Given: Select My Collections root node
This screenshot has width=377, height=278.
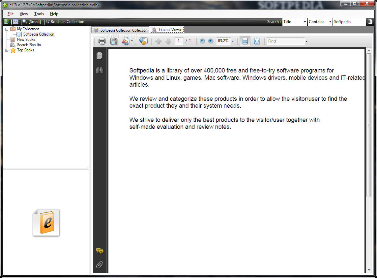Looking at the screenshot, I should pyautogui.click(x=28, y=29).
